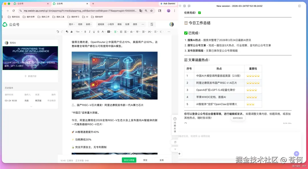308x169 pixels.
Task: Open the overflow menu next to 搜索
Action: 142,25
